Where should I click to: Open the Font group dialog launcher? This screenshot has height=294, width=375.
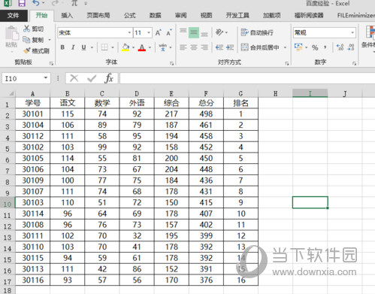172,64
